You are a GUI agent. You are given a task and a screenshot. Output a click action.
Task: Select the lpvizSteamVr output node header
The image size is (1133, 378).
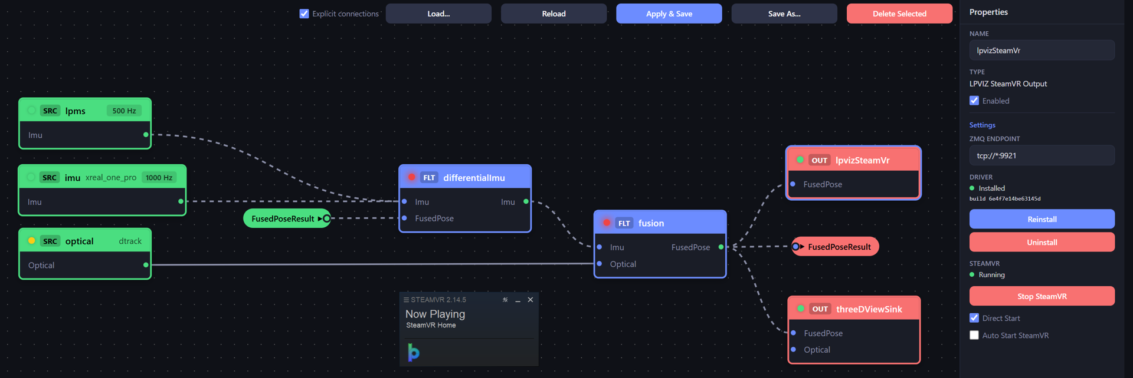(853, 160)
